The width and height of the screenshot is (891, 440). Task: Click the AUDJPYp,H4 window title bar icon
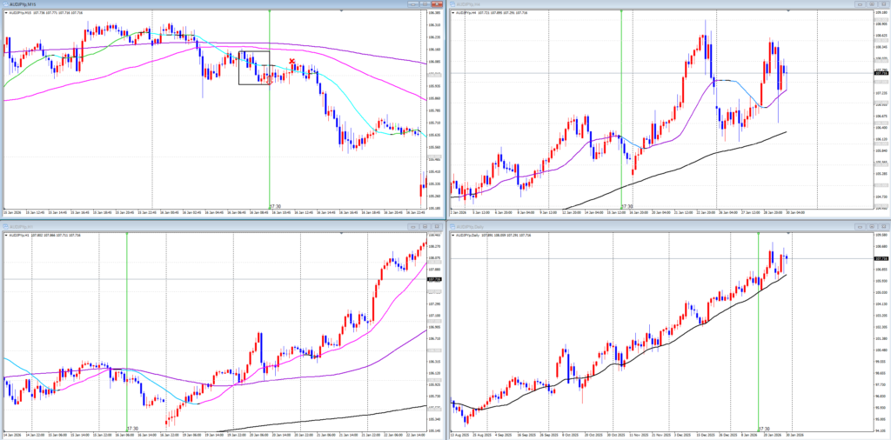click(452, 3)
